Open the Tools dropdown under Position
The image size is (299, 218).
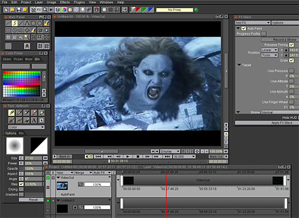pos(269,55)
